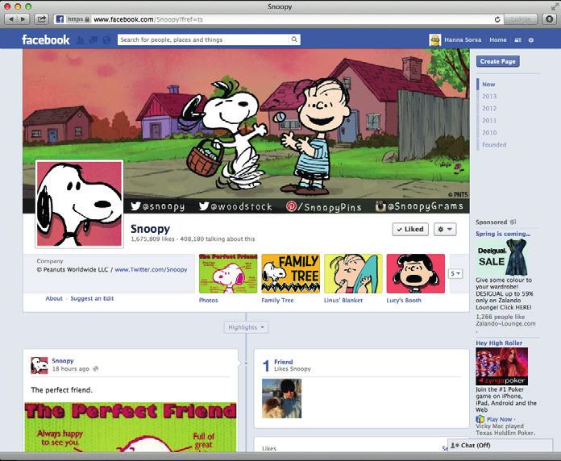Jump to Founded on the timeline
This screenshot has width=561, height=461.
[494, 145]
